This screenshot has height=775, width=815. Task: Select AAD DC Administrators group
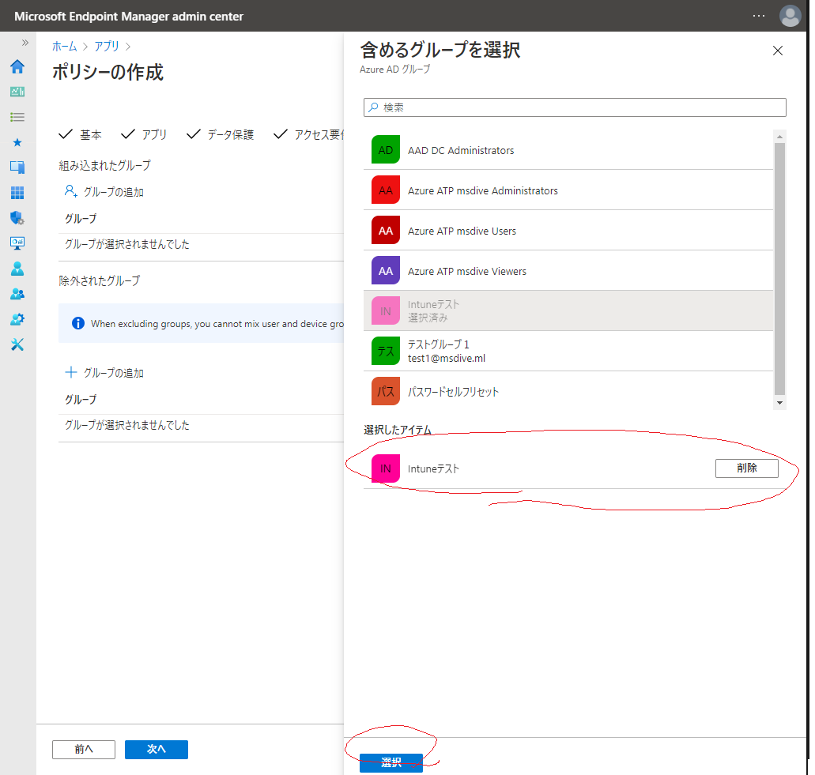[x=568, y=149]
